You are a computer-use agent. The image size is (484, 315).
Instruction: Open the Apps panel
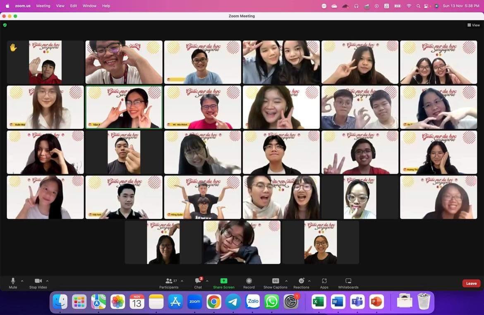point(324,283)
